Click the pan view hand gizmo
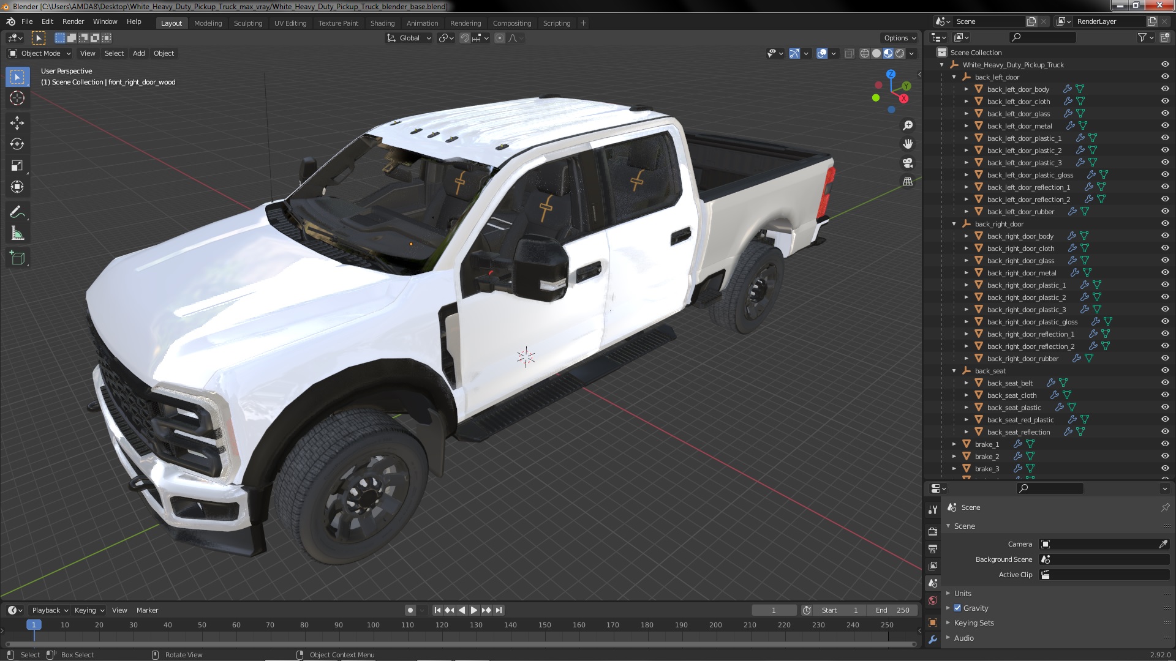Viewport: 1176px width, 661px height. coord(908,144)
